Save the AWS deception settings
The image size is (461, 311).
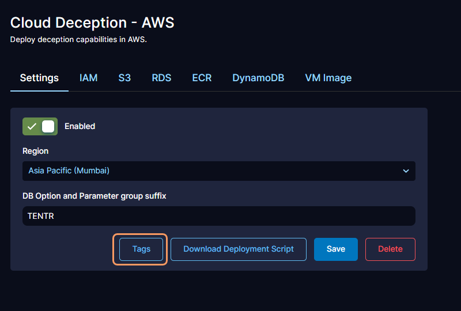pos(335,249)
